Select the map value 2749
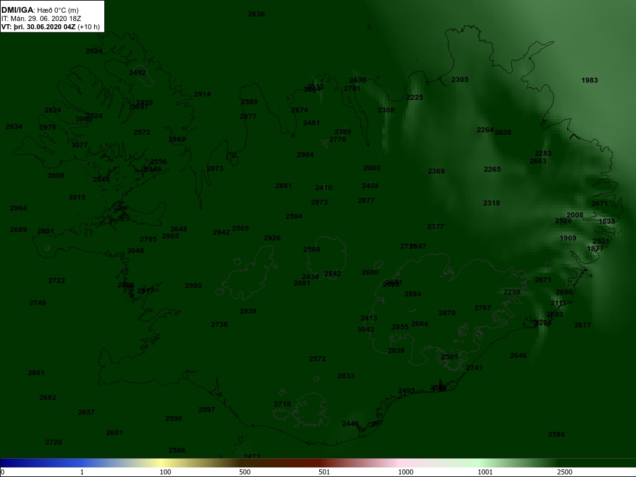Image resolution: width=636 pixels, height=477 pixels. [x=38, y=303]
